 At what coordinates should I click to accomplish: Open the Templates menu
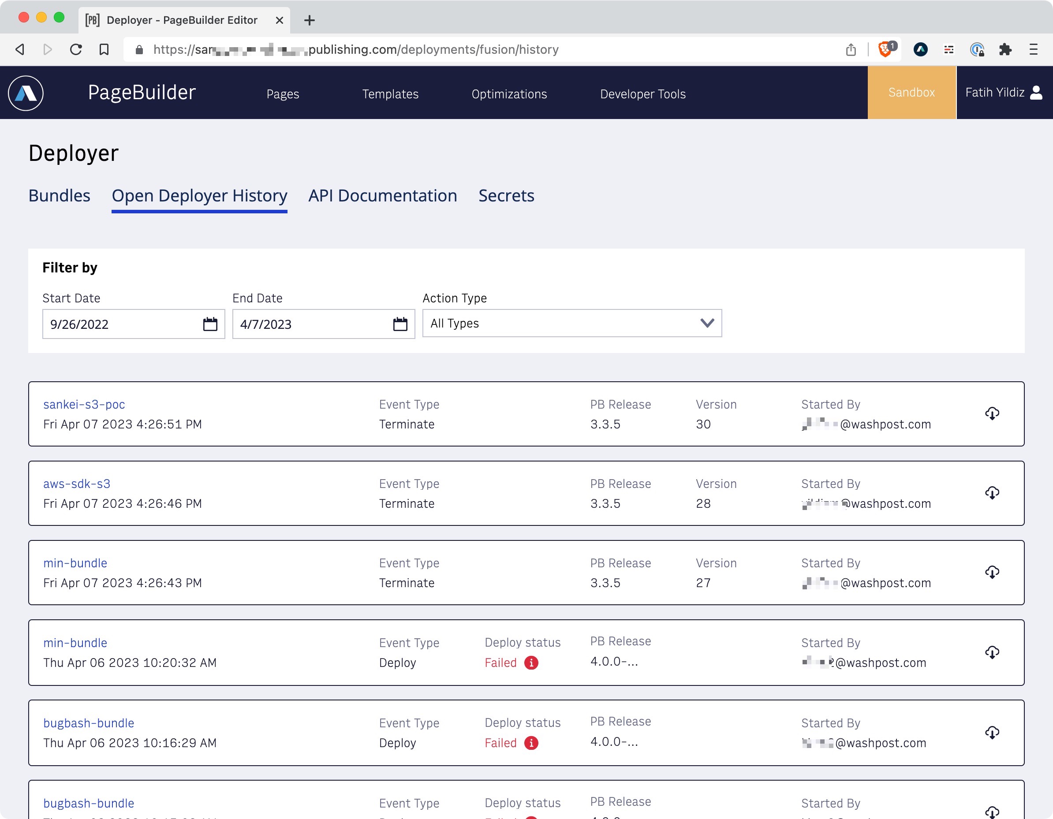coord(390,94)
